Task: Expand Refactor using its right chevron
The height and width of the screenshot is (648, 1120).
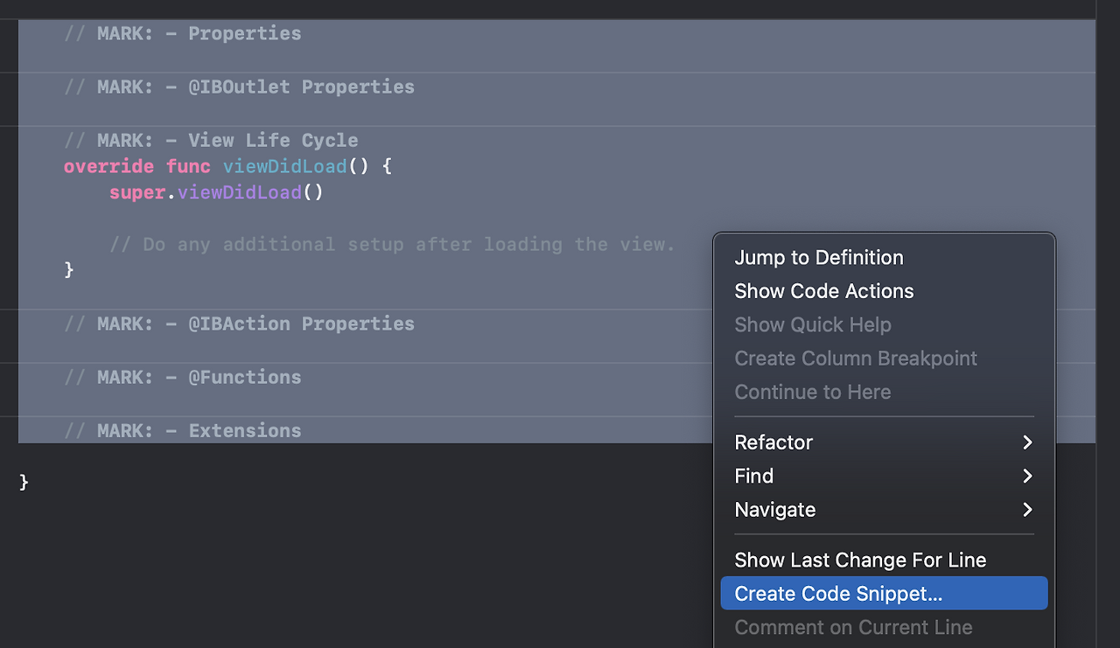Action: point(1028,442)
